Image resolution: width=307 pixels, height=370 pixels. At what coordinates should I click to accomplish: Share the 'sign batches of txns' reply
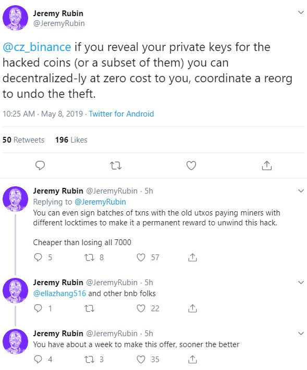[x=192, y=257]
